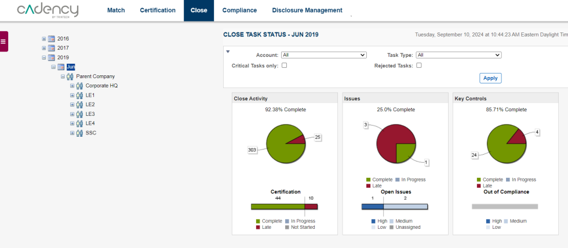Enable the Critical Tasks only checkbox
This screenshot has width=568, height=248.
pyautogui.click(x=284, y=65)
